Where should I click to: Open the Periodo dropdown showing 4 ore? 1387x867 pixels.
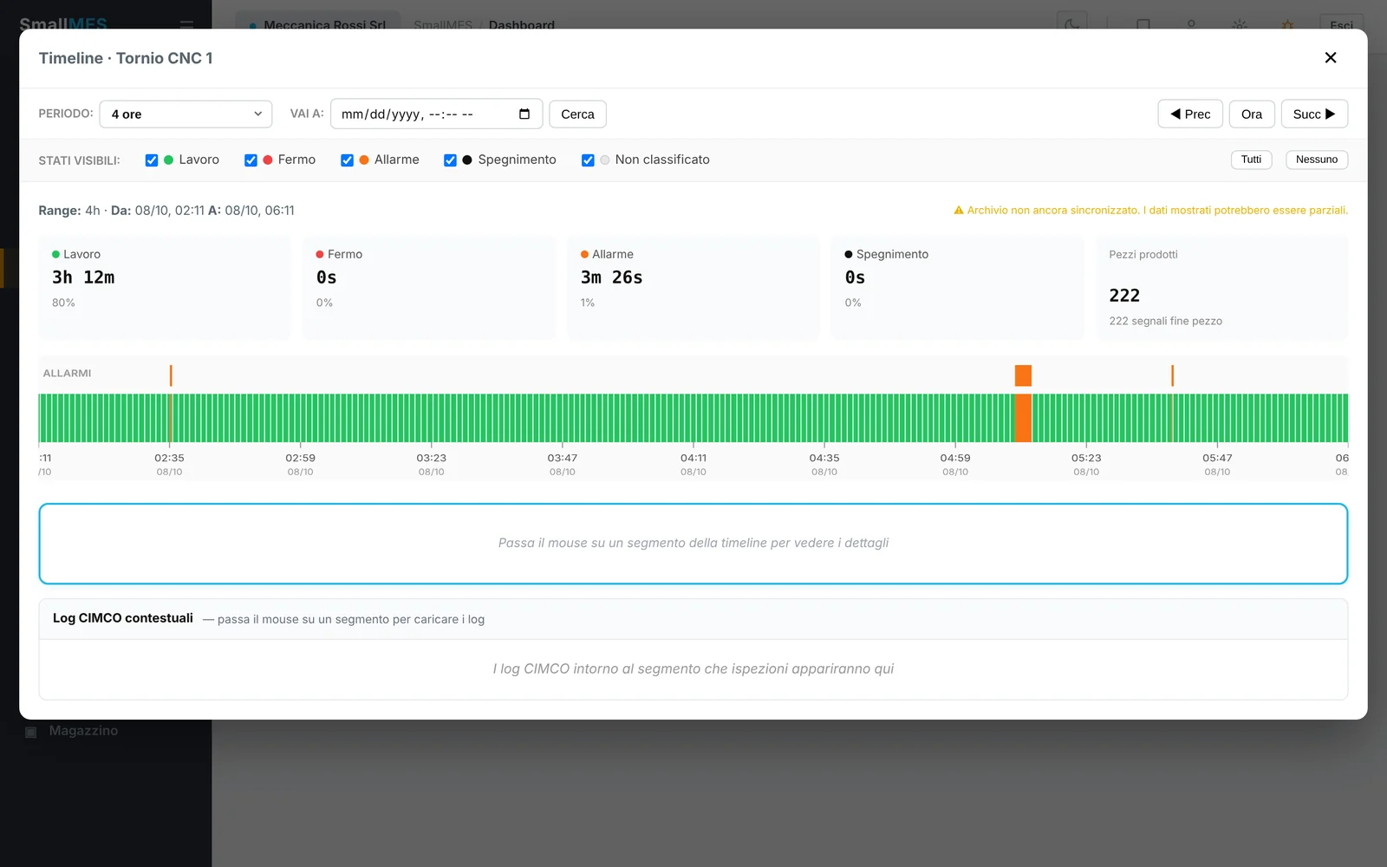pos(186,114)
